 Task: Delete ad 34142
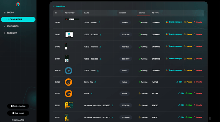tap(198, 35)
